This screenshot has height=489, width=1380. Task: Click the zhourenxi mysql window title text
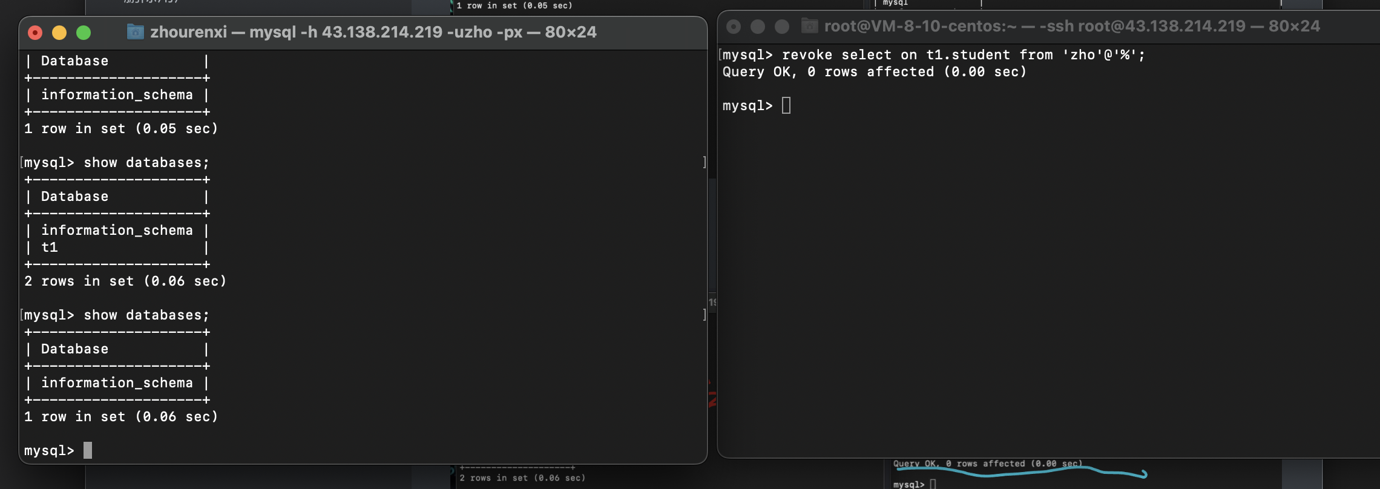pyautogui.click(x=373, y=32)
